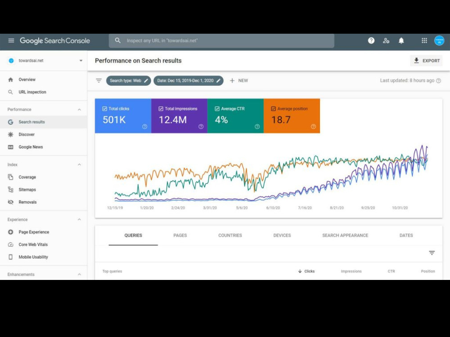Collapse the Enhancements sidebar section
Viewport: 450px width, 337px height.
pos(79,274)
